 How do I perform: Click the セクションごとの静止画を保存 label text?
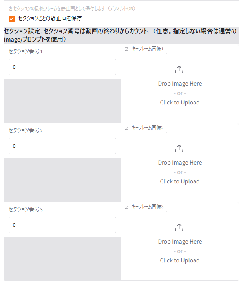point(50,18)
